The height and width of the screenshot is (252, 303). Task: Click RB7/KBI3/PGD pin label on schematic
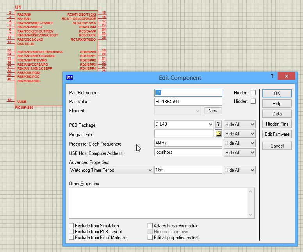(x=28, y=81)
